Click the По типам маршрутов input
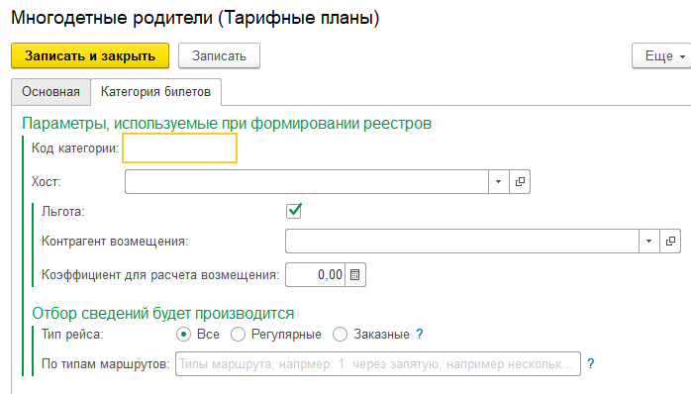 point(378,363)
